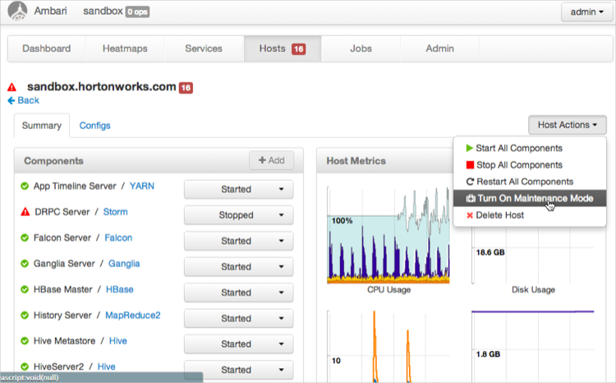The width and height of the screenshot is (616, 383).
Task: Select Turn On Maintenance Mode
Action: [530, 199]
